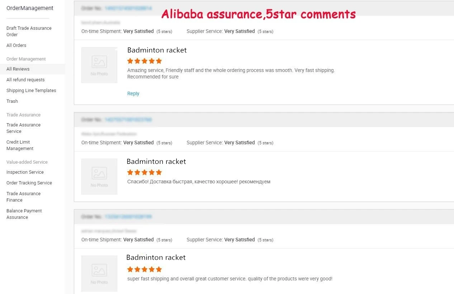
Task: Open Draft Trade Assurance Order in sidebar
Action: click(x=29, y=31)
